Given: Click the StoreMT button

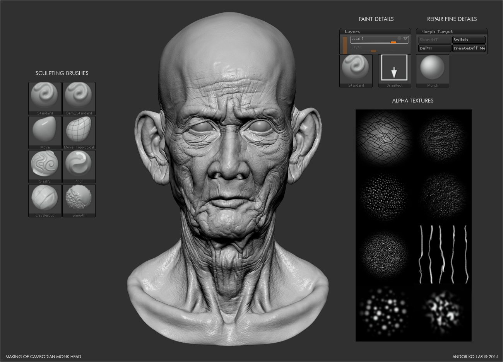Looking at the screenshot, I should tap(435, 39).
